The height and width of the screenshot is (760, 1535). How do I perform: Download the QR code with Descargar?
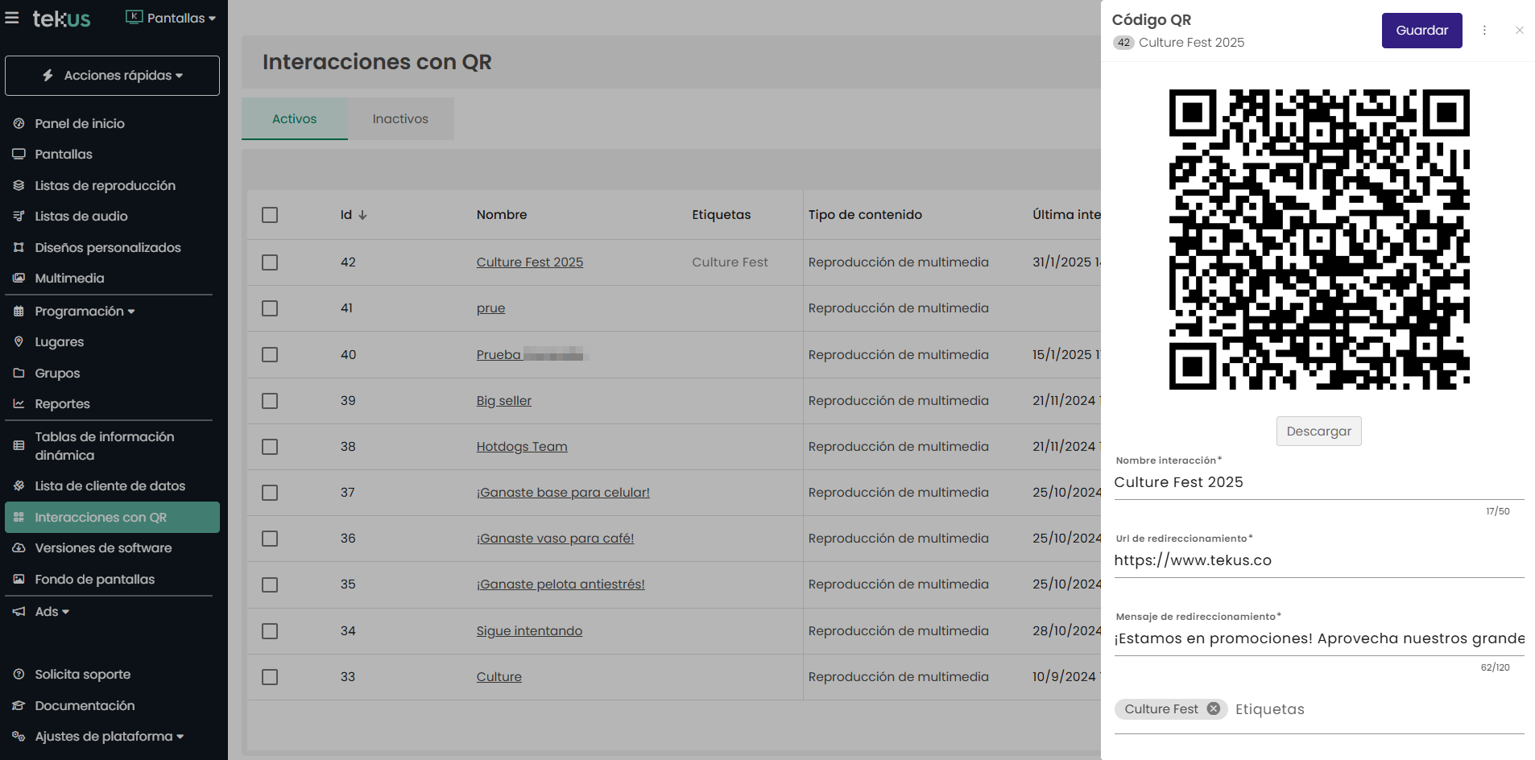click(1318, 432)
